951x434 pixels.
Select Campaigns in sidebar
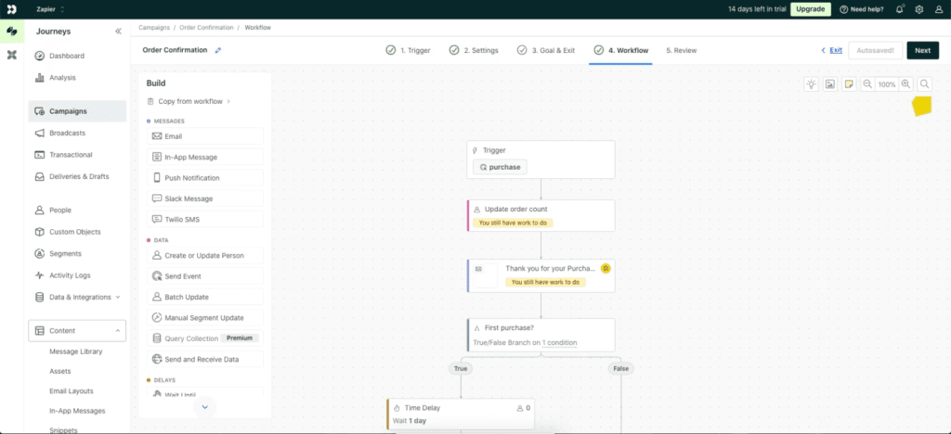pyautogui.click(x=77, y=111)
